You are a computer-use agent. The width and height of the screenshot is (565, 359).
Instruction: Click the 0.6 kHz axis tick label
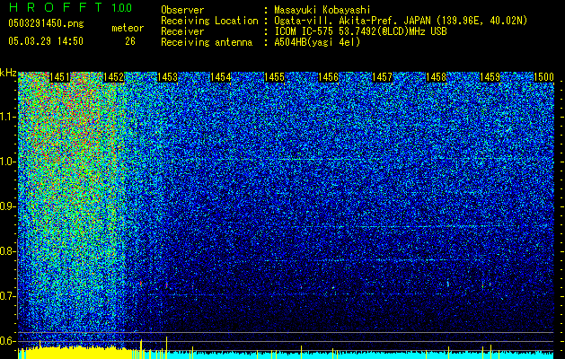coord(7,341)
